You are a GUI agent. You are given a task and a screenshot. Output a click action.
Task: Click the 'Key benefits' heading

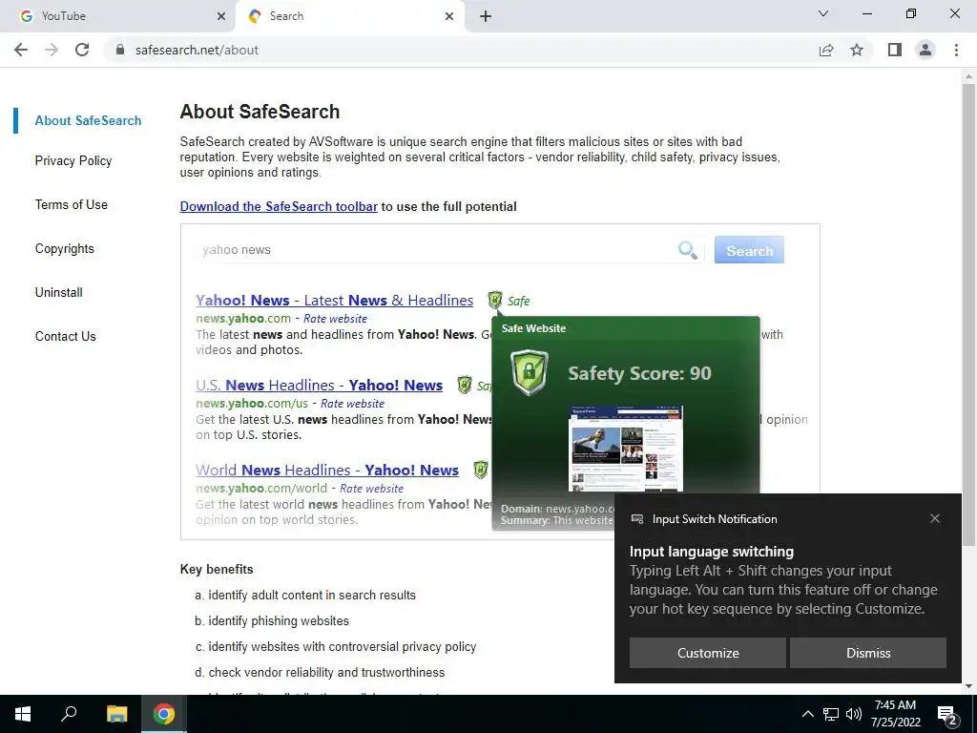217,569
